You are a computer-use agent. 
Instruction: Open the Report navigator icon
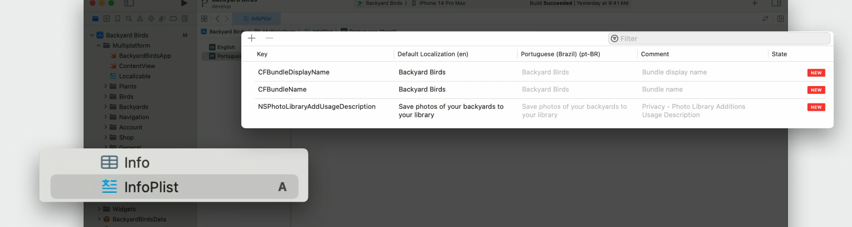pyautogui.click(x=185, y=18)
